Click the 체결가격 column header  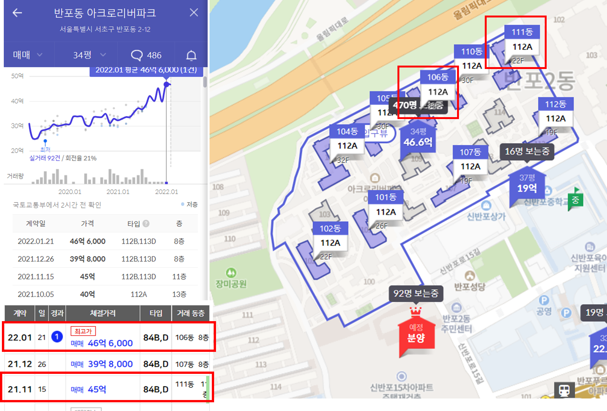tap(103, 313)
